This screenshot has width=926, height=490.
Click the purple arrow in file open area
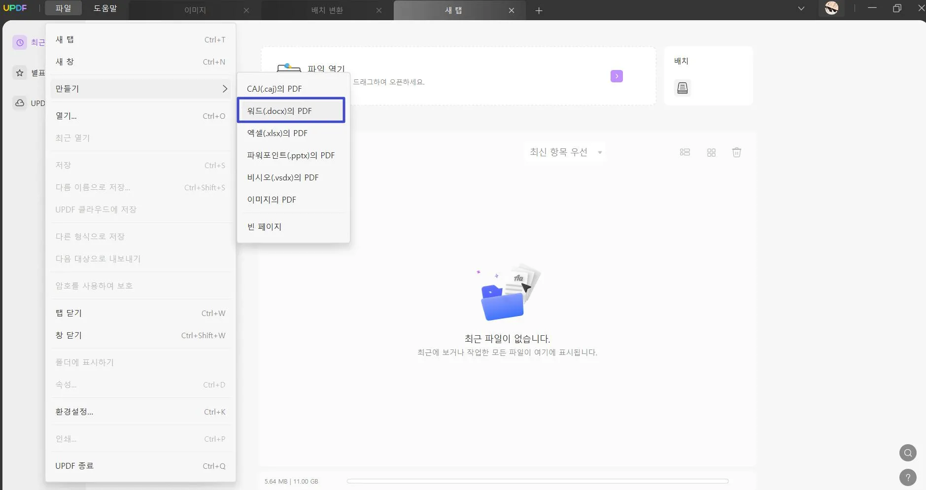coord(617,76)
